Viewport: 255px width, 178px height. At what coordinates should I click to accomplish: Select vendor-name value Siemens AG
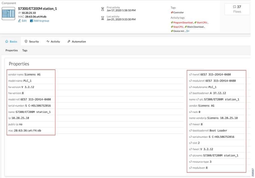tap(32, 74)
